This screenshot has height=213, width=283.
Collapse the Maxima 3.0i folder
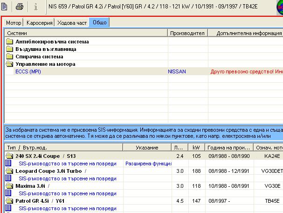point(9,186)
